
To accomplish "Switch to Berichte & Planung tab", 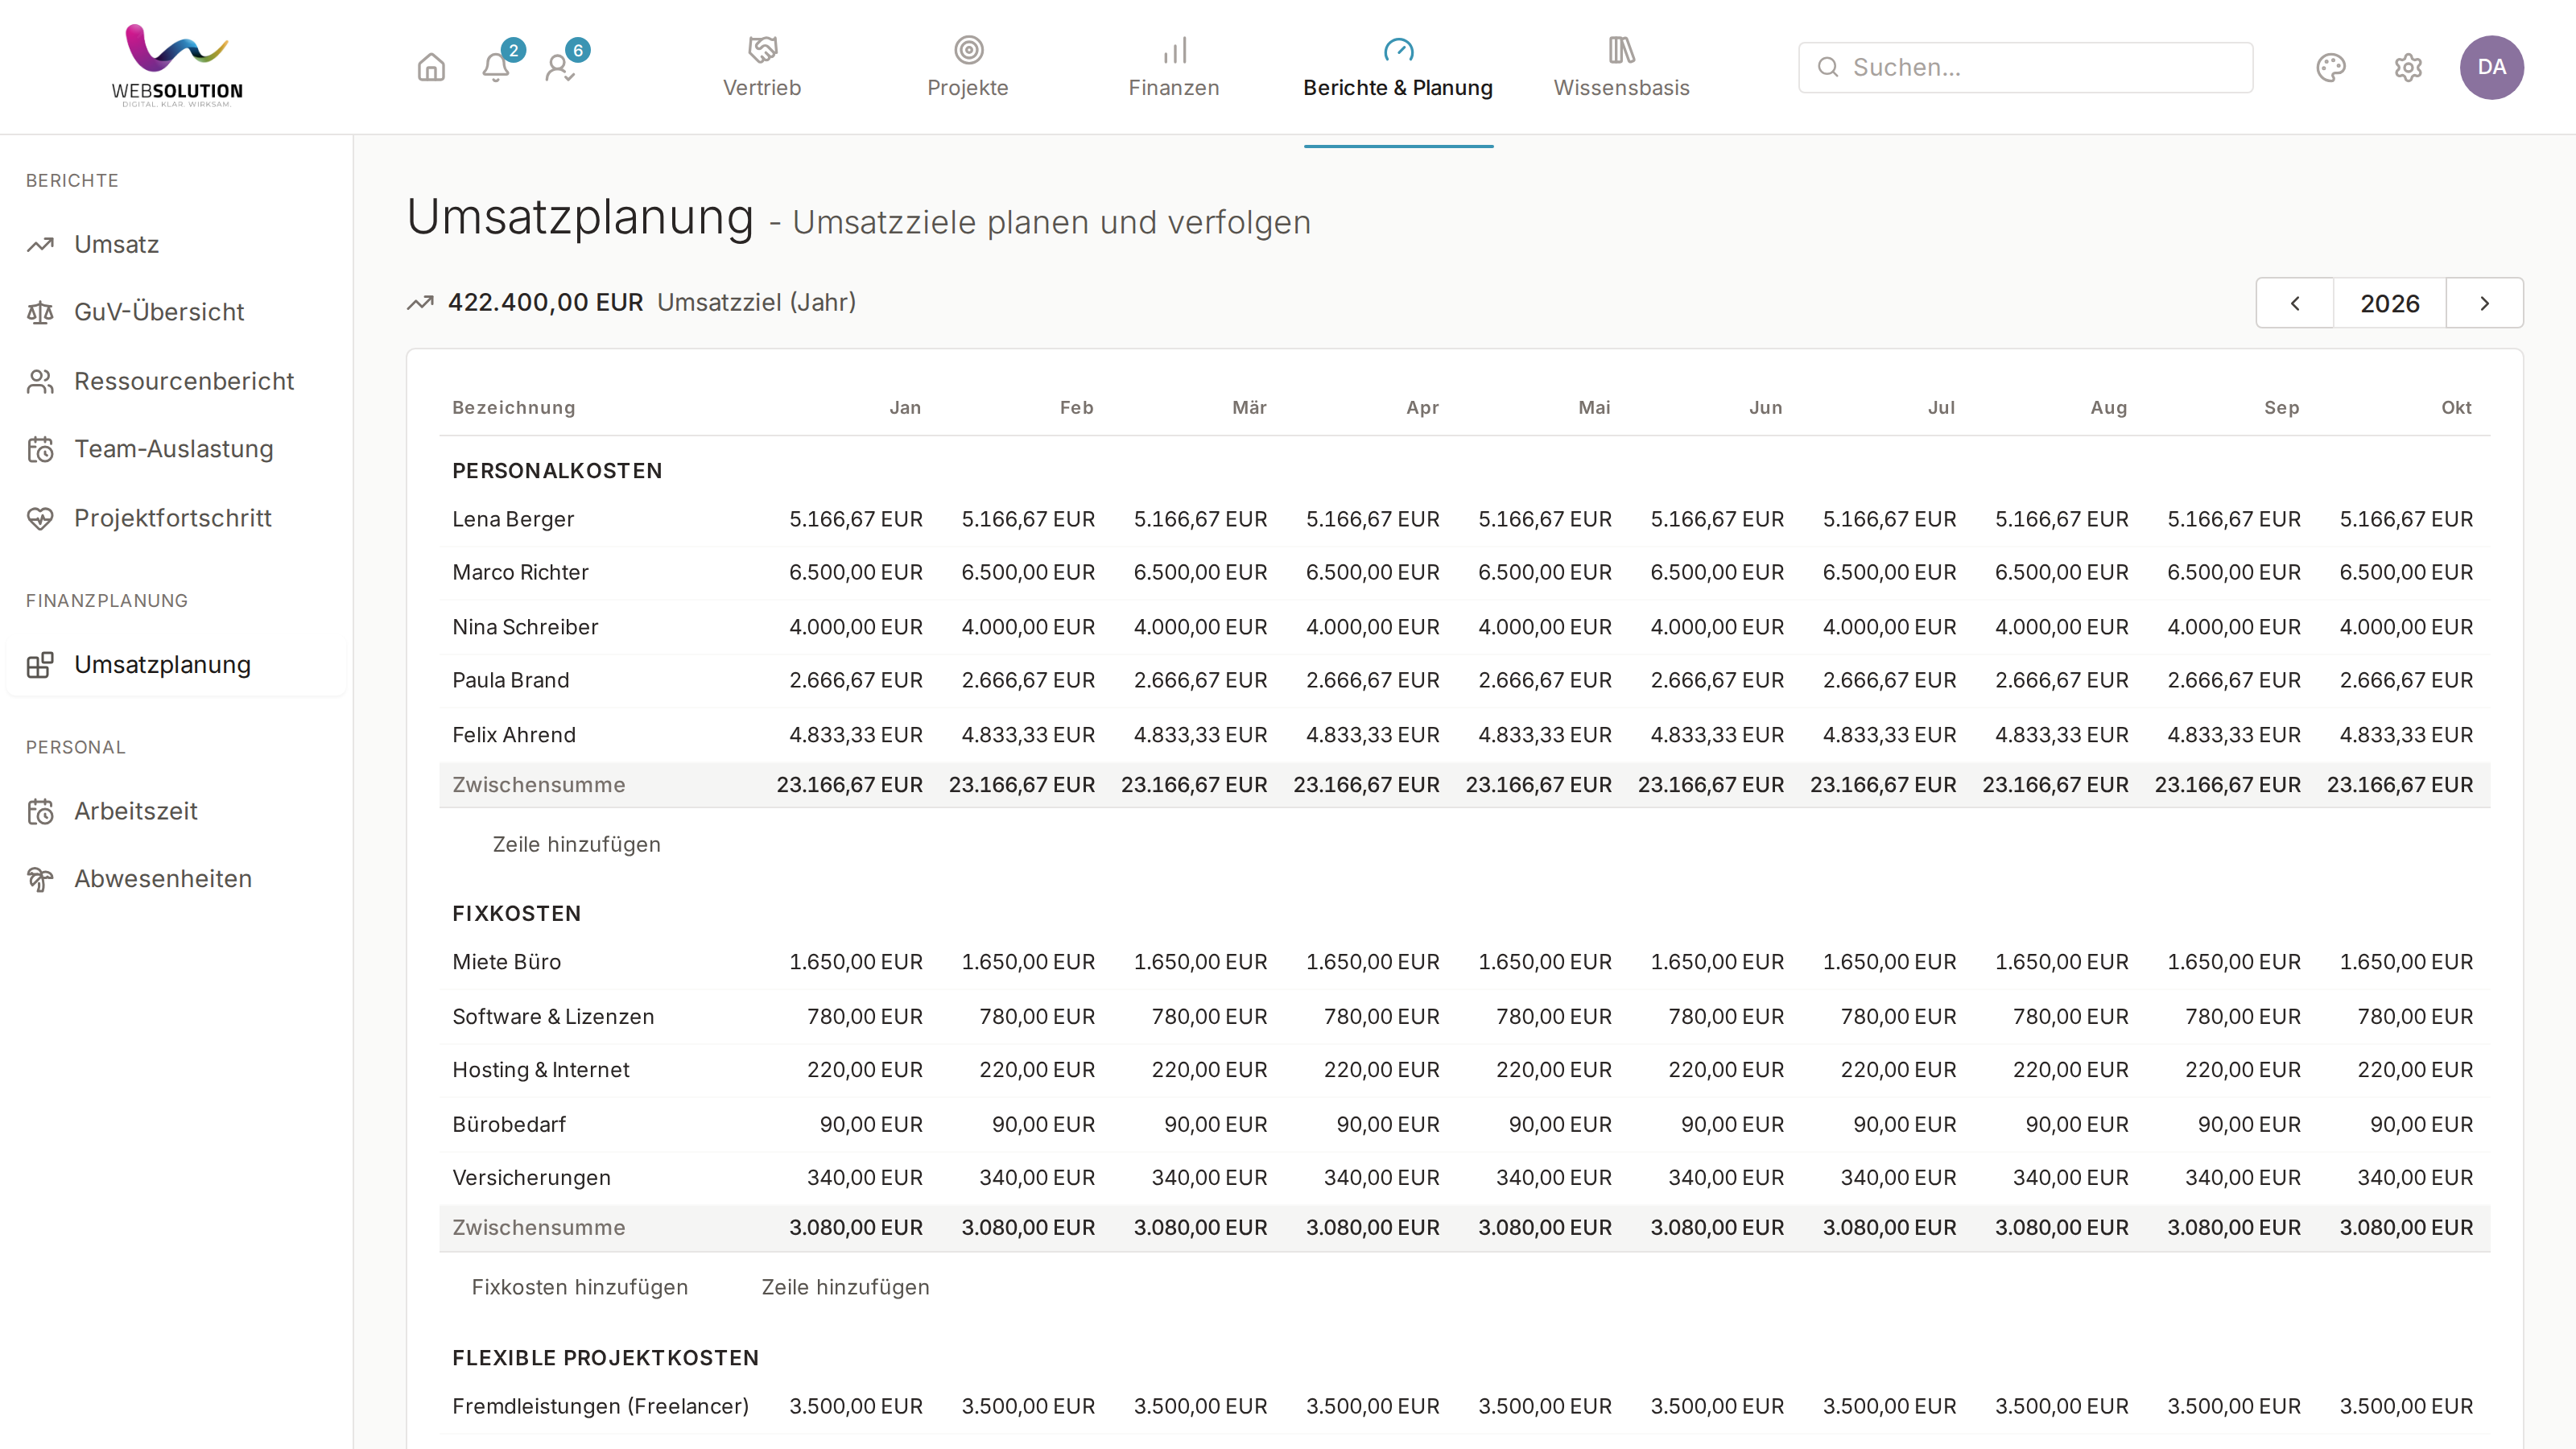I will click(x=1398, y=67).
